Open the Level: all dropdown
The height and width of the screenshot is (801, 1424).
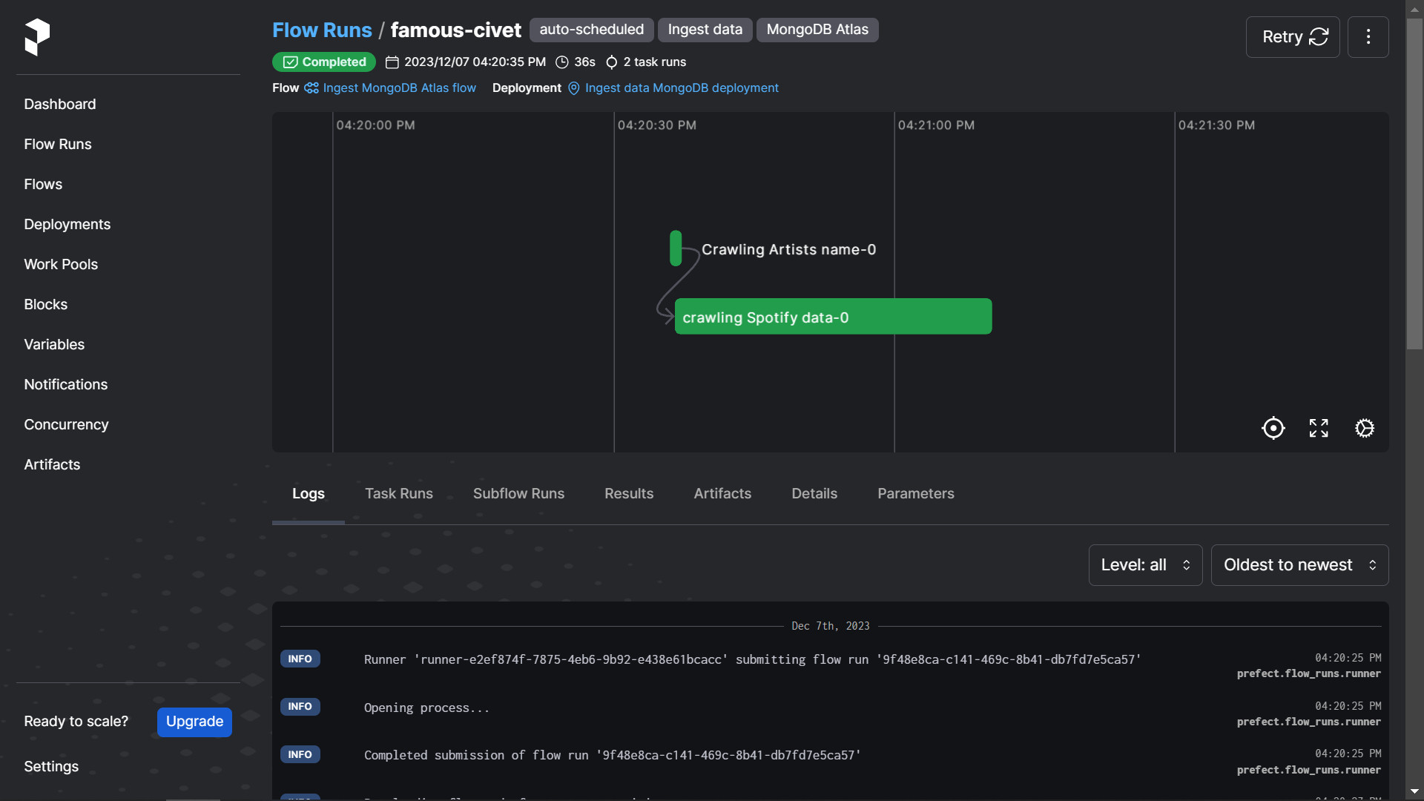(1144, 565)
